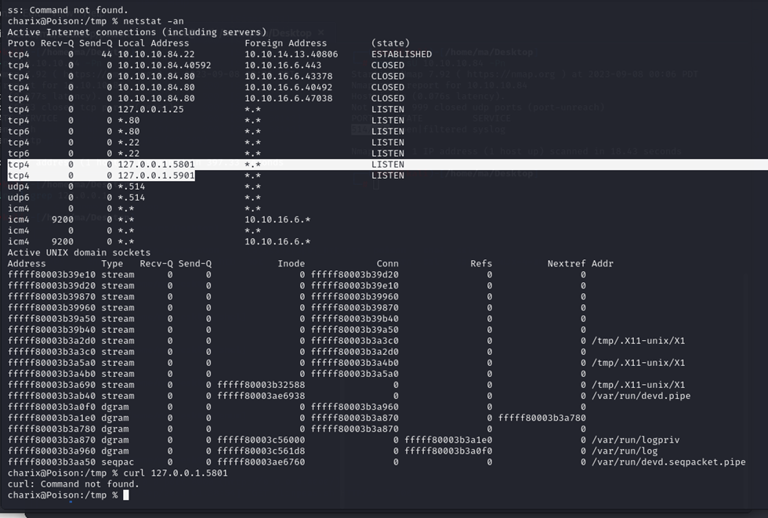Click the 'Inode' column header
The image size is (768, 518).
[291, 264]
